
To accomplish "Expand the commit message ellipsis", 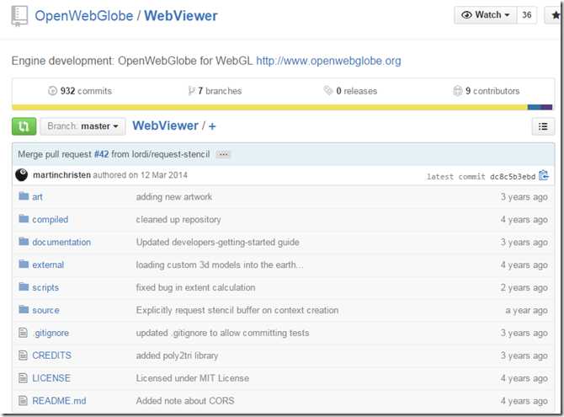I will tap(223, 154).
